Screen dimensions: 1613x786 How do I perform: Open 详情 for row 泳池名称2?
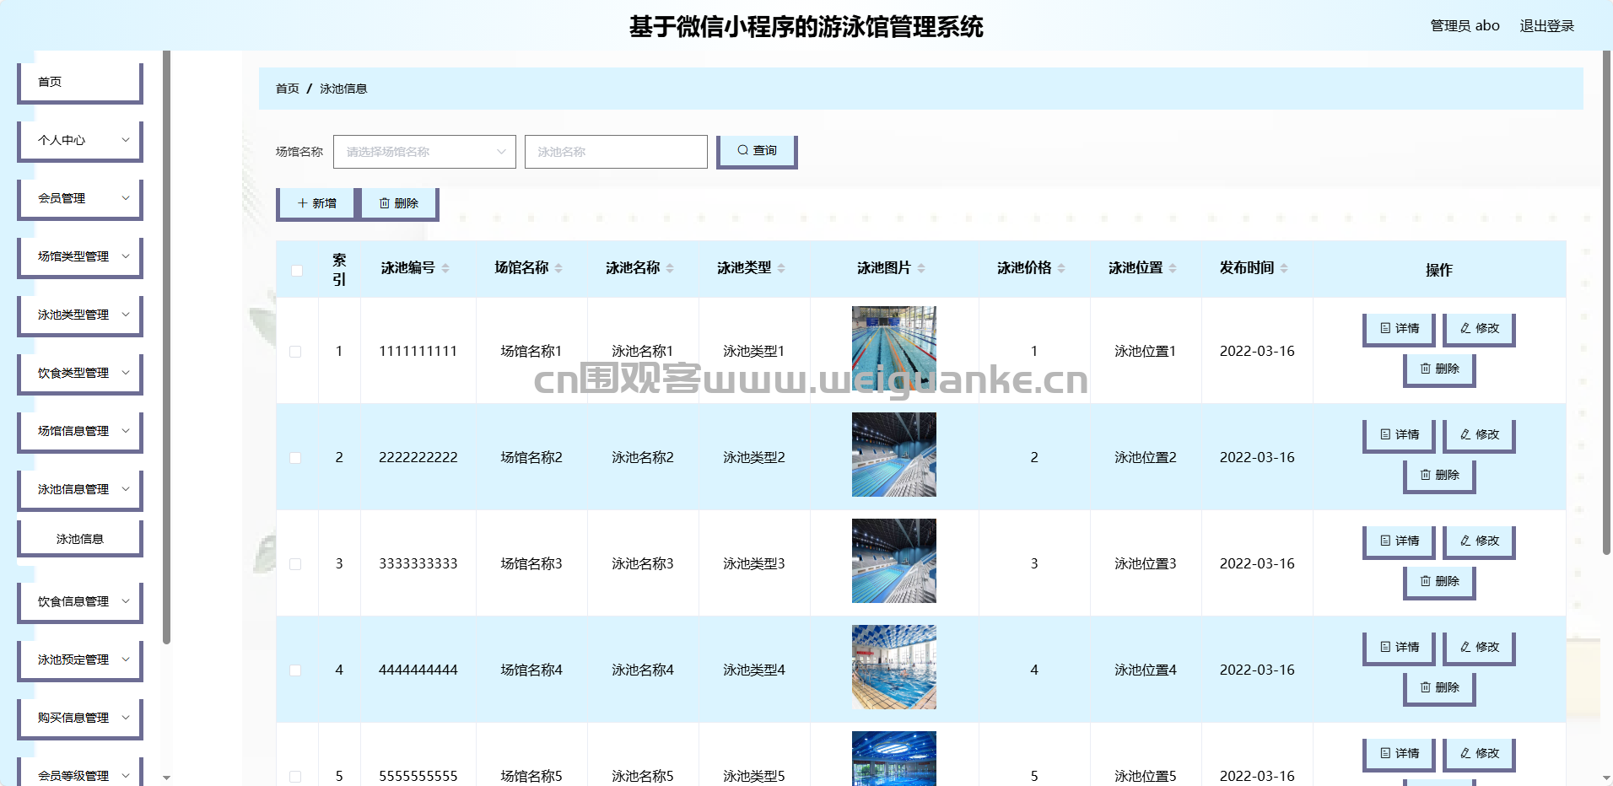1399,435
